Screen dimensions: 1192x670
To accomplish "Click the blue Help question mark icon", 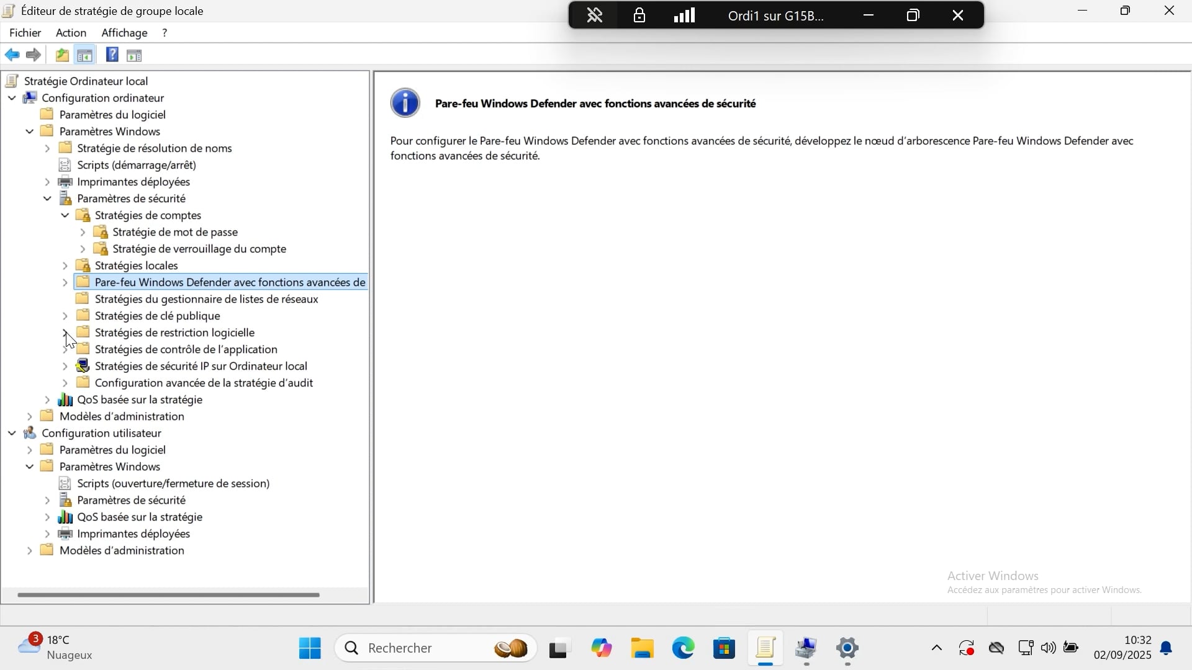I will [x=112, y=55].
